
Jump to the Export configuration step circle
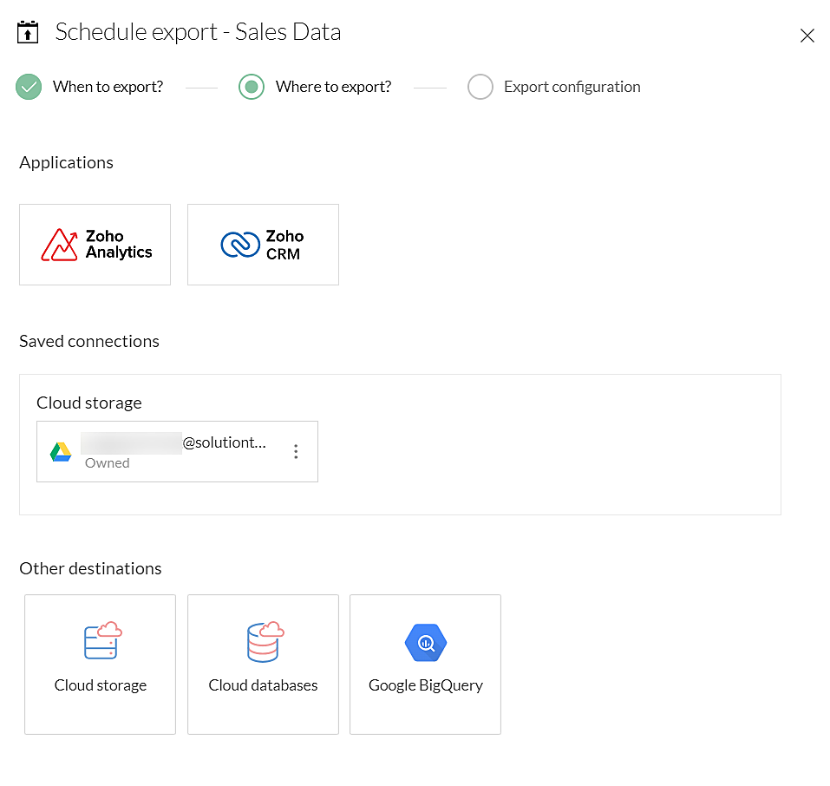click(x=480, y=87)
